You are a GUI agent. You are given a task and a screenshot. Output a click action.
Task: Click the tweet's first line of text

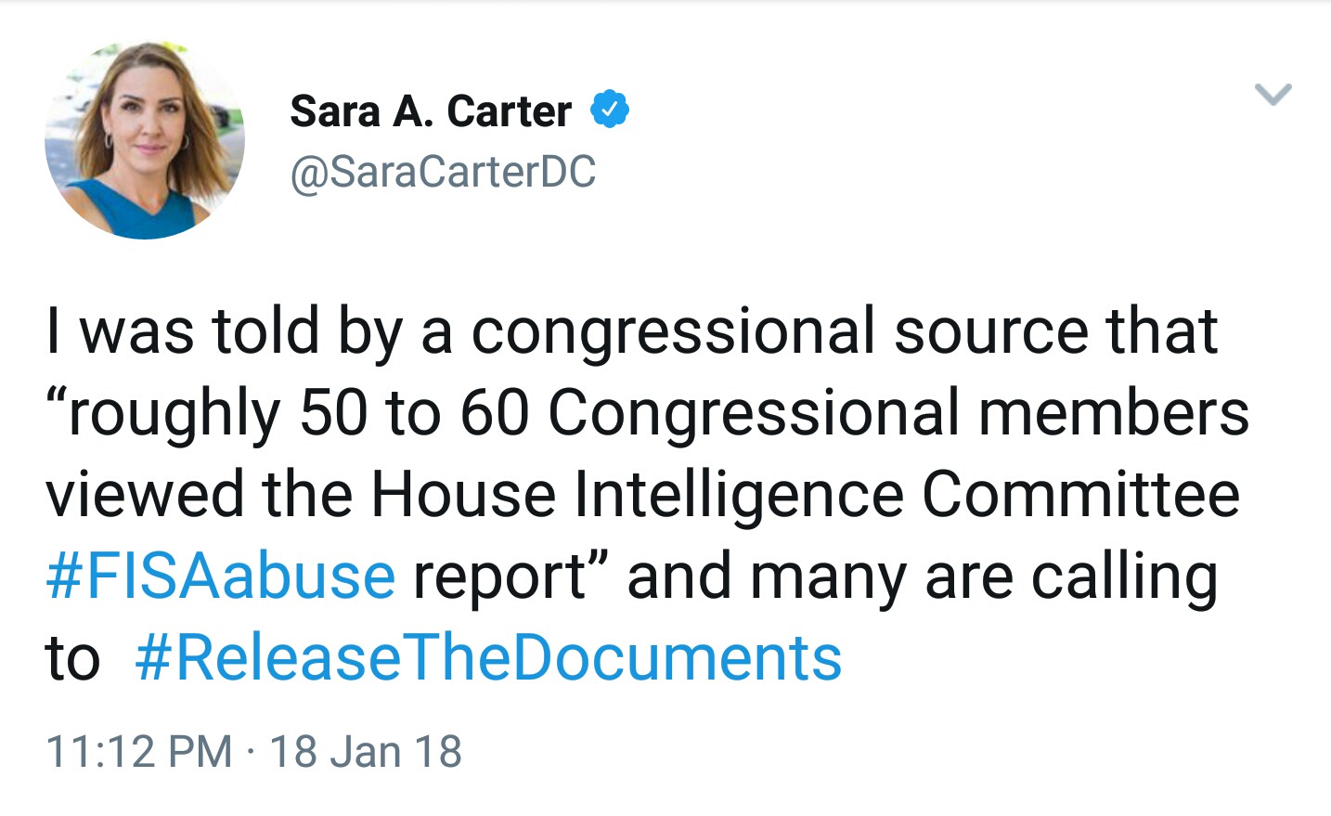point(632,332)
